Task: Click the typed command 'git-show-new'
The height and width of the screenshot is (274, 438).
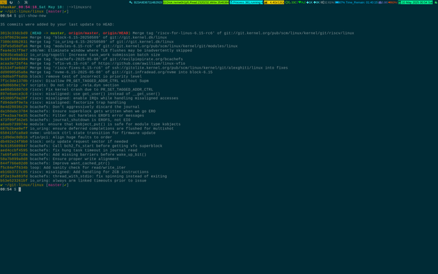Action: pyautogui.click(x=32, y=16)
